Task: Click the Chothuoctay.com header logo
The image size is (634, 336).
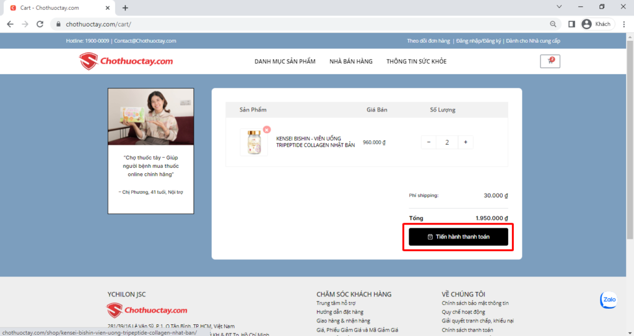Action: [126, 61]
